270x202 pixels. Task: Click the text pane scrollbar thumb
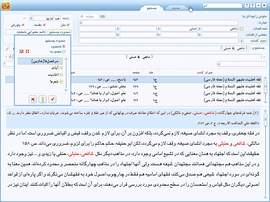coord(265,120)
